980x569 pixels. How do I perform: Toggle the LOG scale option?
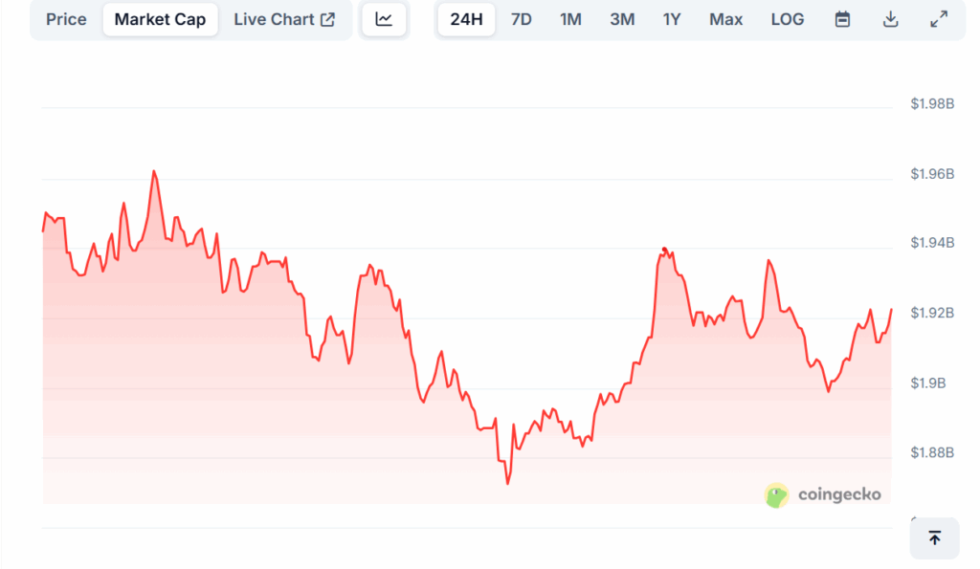(x=788, y=19)
